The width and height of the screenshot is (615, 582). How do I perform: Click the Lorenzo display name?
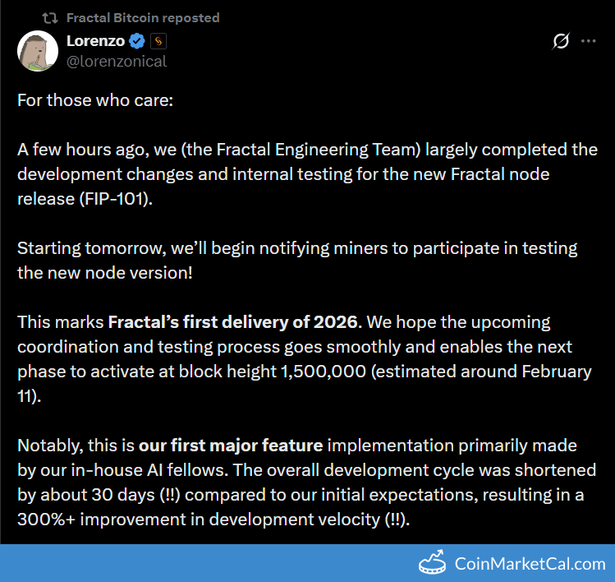pos(95,41)
